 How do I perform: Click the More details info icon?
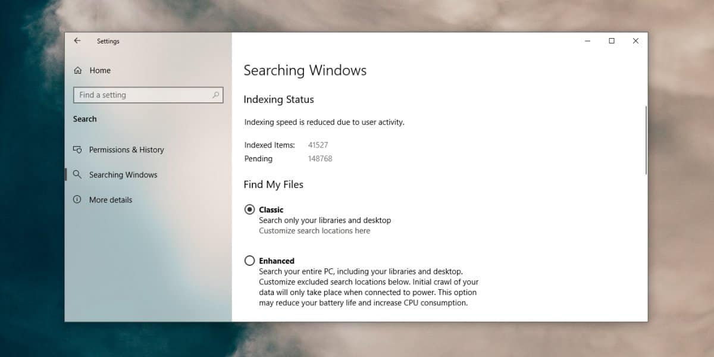(x=77, y=199)
